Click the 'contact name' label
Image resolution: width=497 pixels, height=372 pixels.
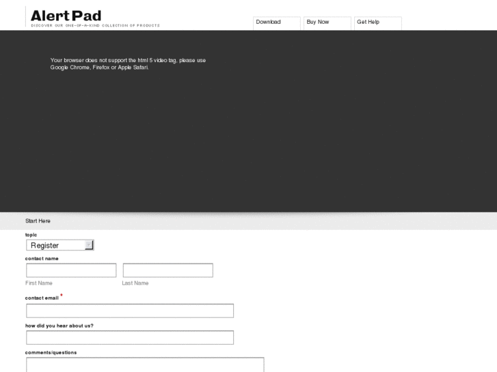point(42,258)
